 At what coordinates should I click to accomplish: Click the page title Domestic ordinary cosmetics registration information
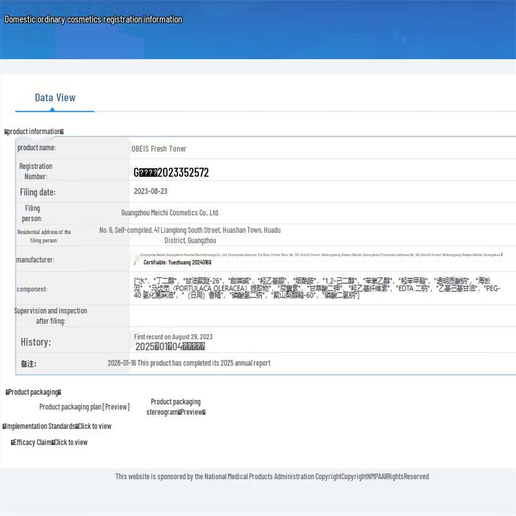(93, 19)
